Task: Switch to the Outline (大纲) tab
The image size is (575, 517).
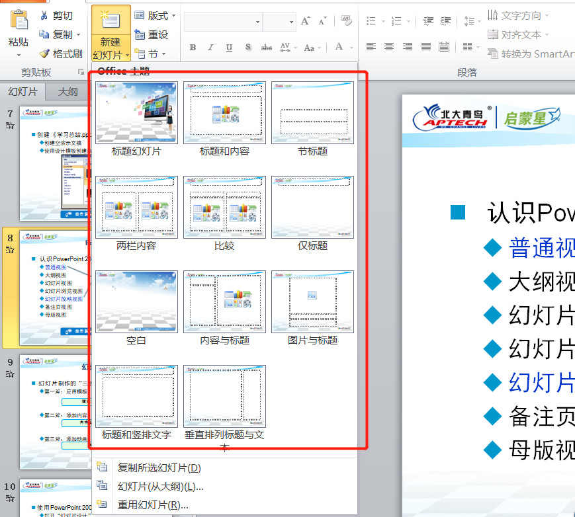Action: click(x=68, y=92)
